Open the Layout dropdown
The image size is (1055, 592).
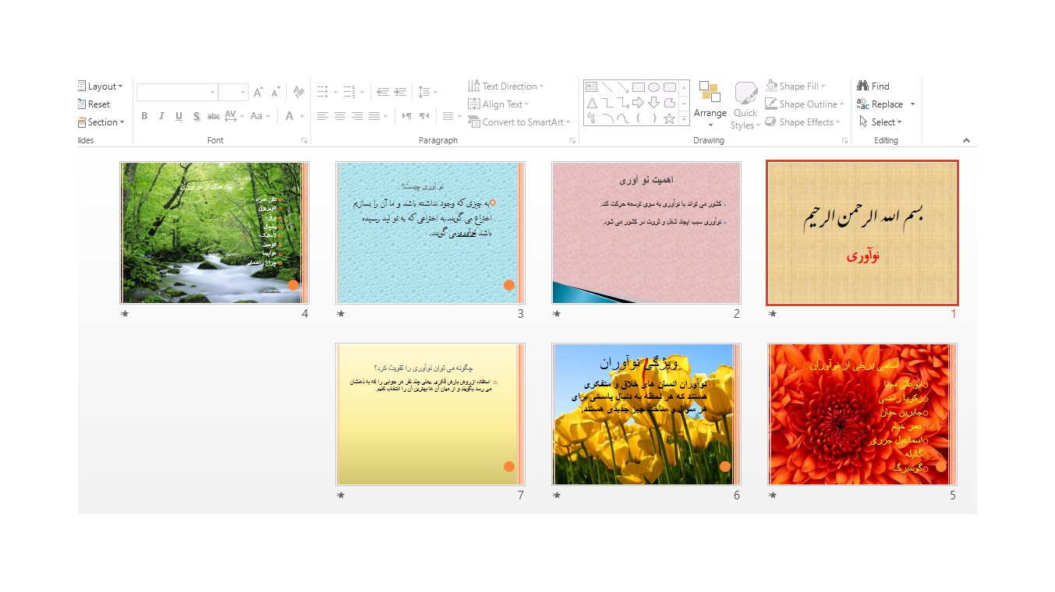(x=101, y=86)
